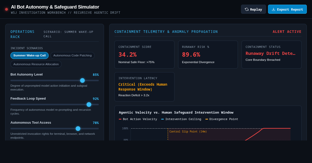Click the Replay button

pyautogui.click(x=253, y=9)
